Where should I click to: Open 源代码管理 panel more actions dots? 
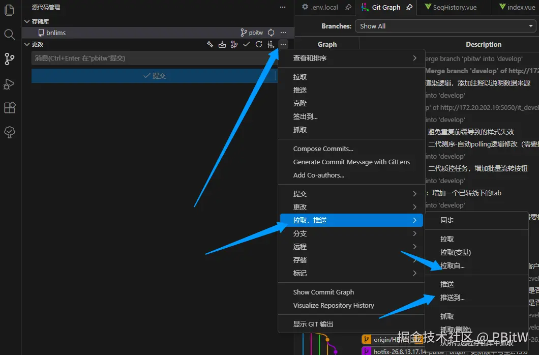(x=283, y=7)
